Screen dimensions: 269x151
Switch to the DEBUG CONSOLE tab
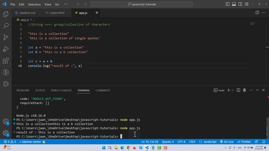click(61, 91)
